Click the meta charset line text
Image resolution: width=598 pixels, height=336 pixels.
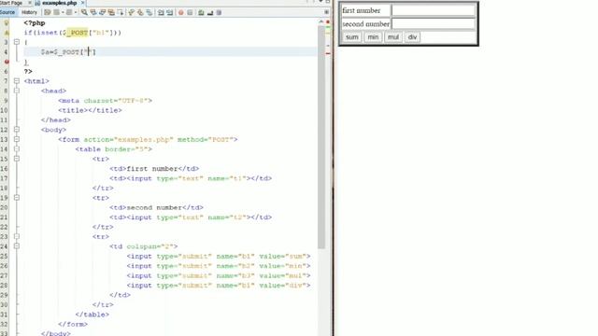pos(106,101)
